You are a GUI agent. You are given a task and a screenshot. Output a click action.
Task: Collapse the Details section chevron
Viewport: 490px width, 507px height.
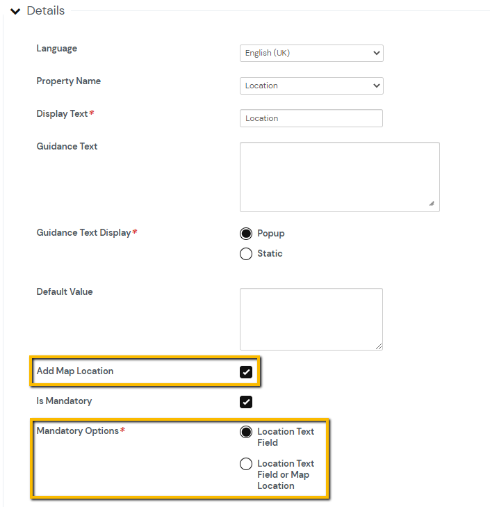(x=15, y=11)
